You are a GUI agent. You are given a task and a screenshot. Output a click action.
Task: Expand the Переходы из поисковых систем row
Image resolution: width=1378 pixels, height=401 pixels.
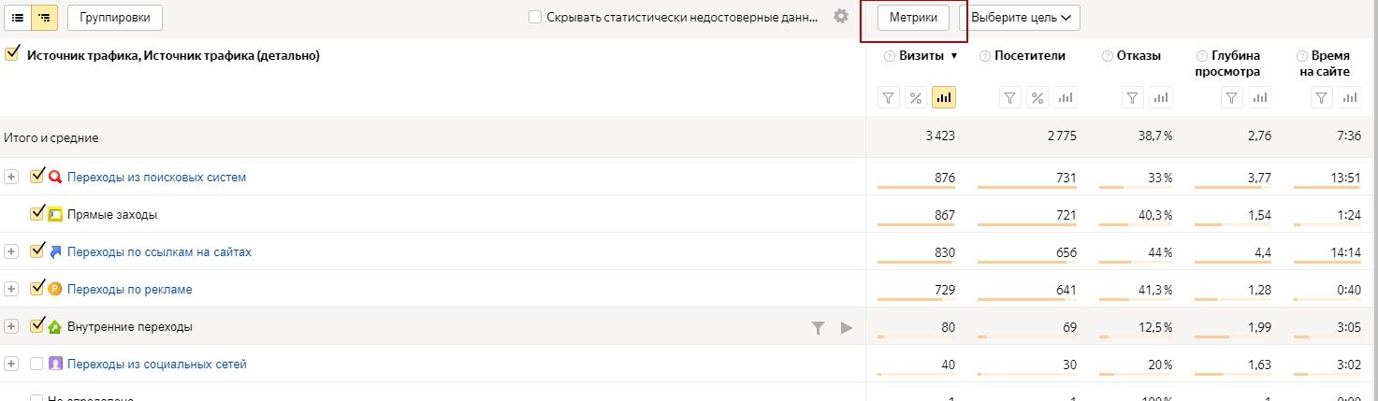(11, 177)
